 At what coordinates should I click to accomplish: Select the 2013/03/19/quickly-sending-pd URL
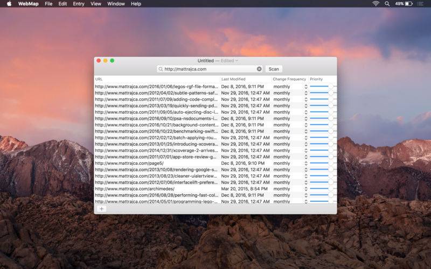pos(156,105)
